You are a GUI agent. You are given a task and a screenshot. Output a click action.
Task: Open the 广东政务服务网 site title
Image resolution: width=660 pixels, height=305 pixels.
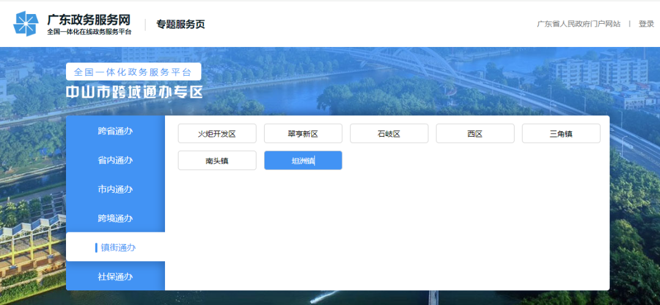click(89, 20)
